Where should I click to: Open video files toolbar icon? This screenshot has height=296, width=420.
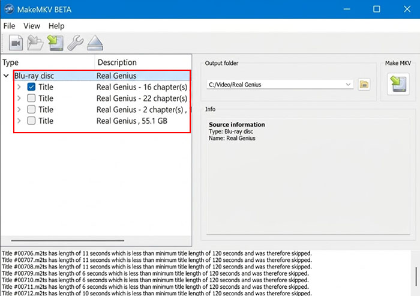(16, 43)
